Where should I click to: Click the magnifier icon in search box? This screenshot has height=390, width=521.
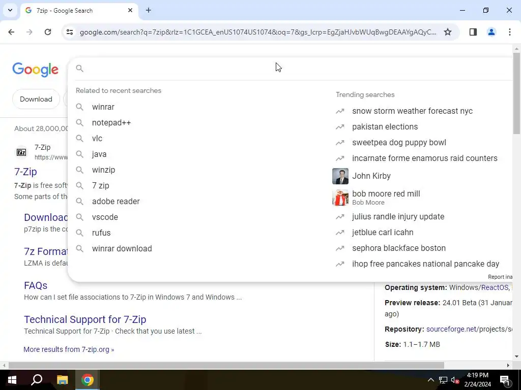coord(79,69)
